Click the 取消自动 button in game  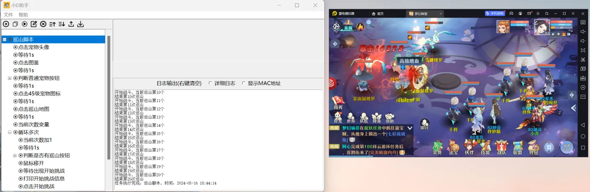click(567, 147)
